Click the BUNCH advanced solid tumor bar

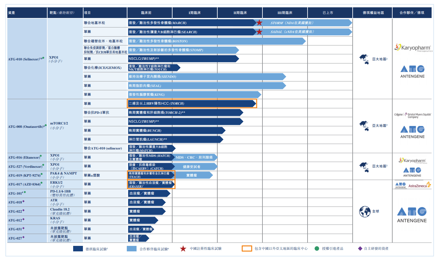point(176,131)
